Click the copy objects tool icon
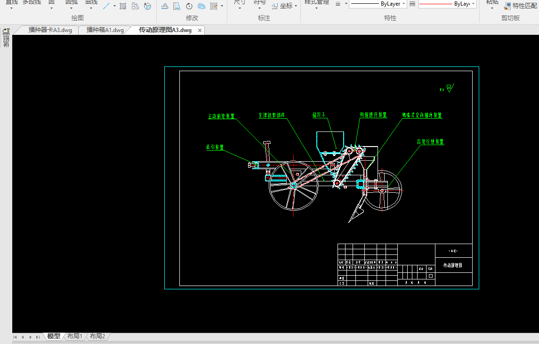 point(201,6)
